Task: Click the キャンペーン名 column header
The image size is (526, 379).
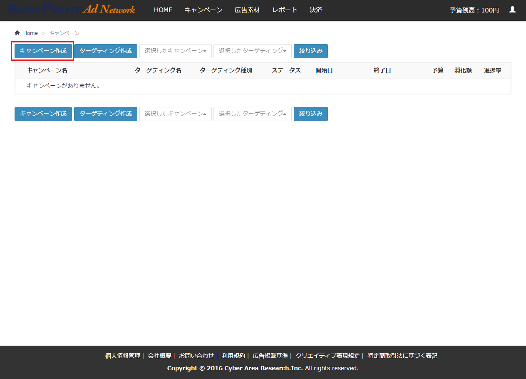Action: 47,70
